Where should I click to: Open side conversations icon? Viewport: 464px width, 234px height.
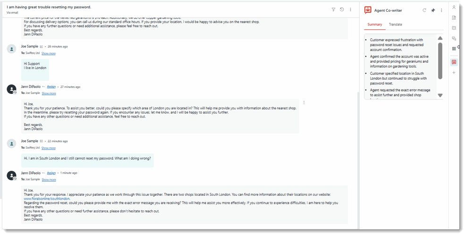[454, 39]
